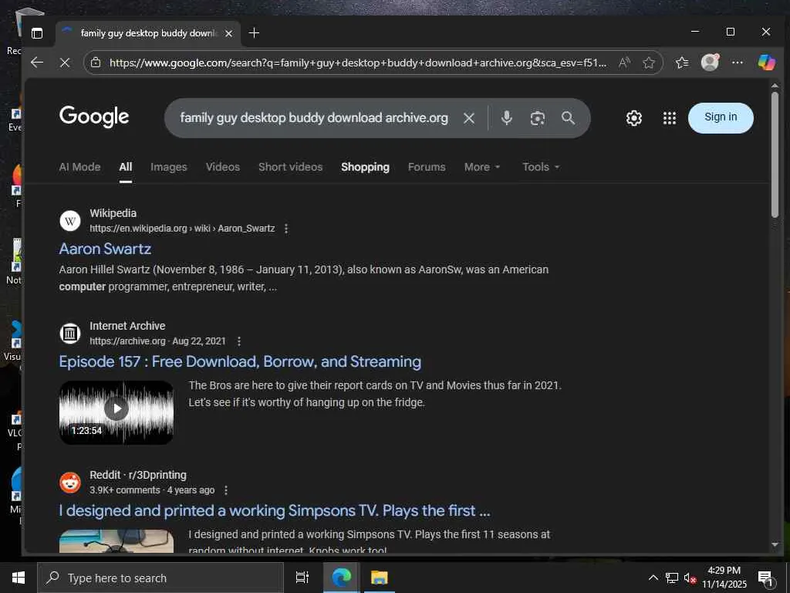Image resolution: width=790 pixels, height=593 pixels.
Task: Open the notification center icon
Action: pyautogui.click(x=766, y=578)
